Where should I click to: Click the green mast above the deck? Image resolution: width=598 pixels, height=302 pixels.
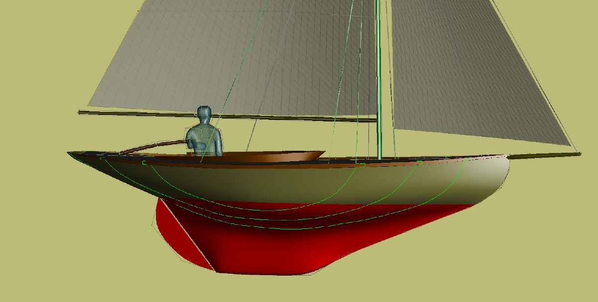(x=378, y=75)
